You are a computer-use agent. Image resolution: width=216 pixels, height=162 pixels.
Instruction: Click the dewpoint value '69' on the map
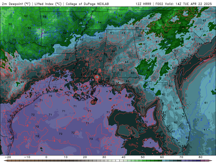(101, 83)
